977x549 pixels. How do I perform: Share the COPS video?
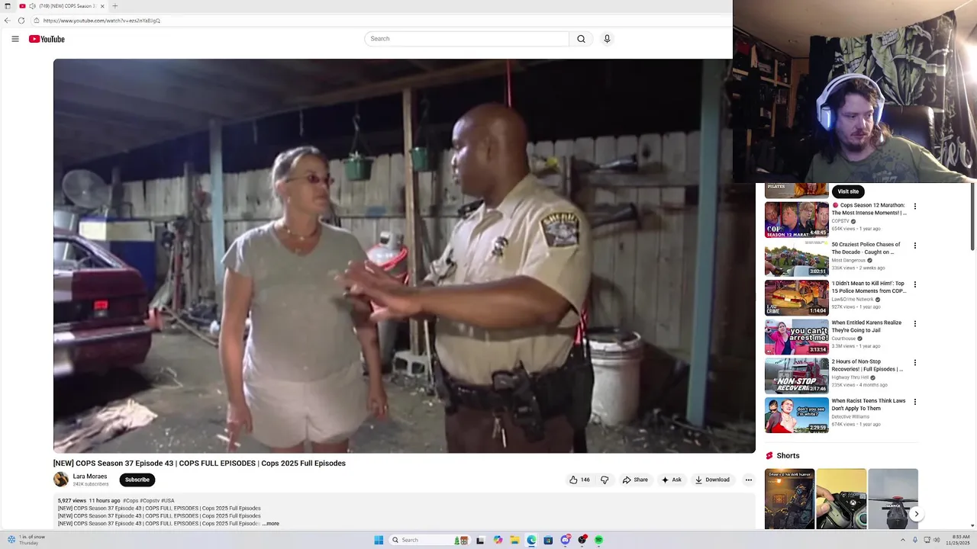[x=635, y=480]
